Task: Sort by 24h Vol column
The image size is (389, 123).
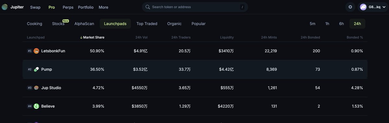Action: pos(141,37)
